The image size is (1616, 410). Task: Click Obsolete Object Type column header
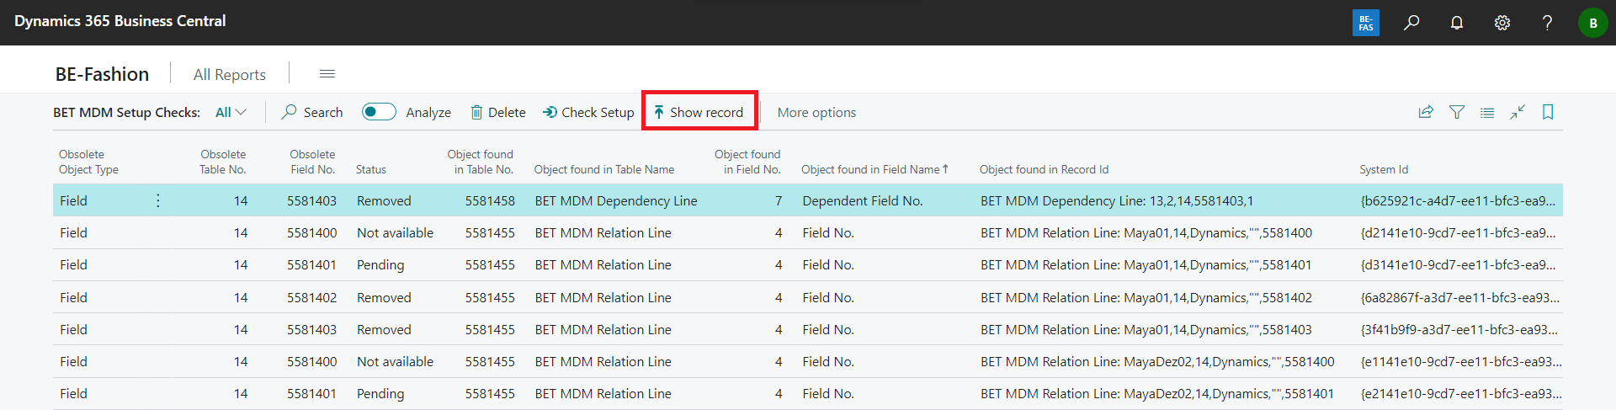click(88, 162)
